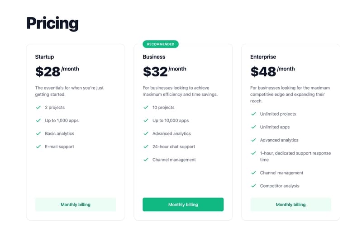This screenshot has width=362, height=241.
Task: Click checkmark next to Unlimited projects
Action: [253, 114]
